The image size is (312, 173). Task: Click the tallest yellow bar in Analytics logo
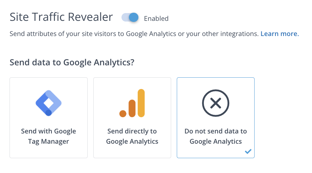tap(141, 103)
